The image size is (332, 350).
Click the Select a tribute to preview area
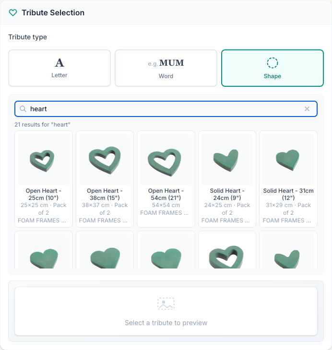(166, 311)
